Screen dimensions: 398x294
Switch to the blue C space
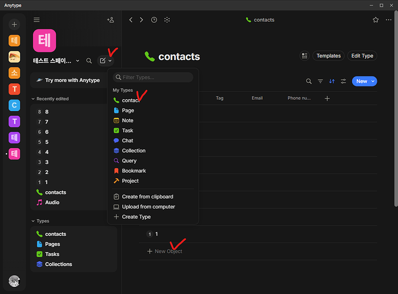point(14,105)
